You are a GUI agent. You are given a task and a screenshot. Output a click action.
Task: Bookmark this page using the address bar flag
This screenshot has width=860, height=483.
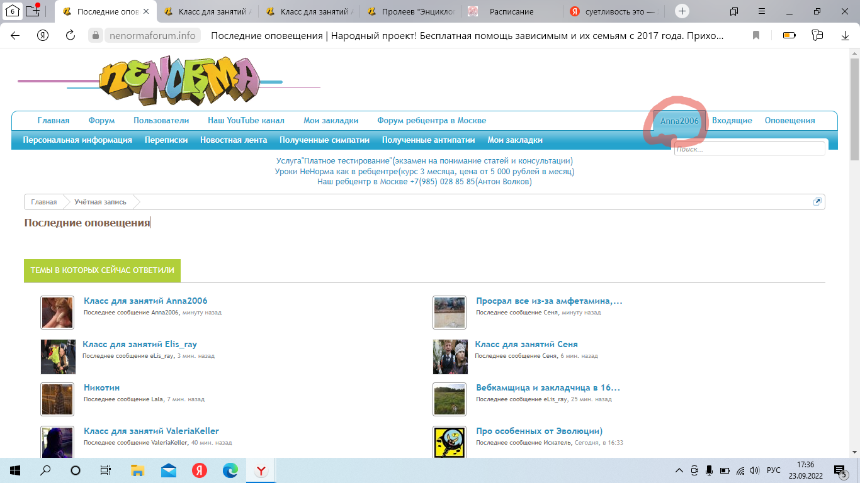click(756, 36)
